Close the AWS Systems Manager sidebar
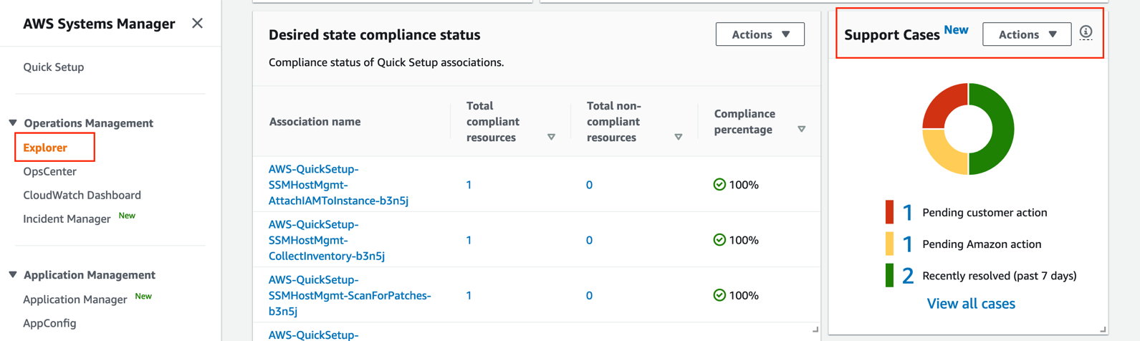The image size is (1140, 341). [197, 24]
